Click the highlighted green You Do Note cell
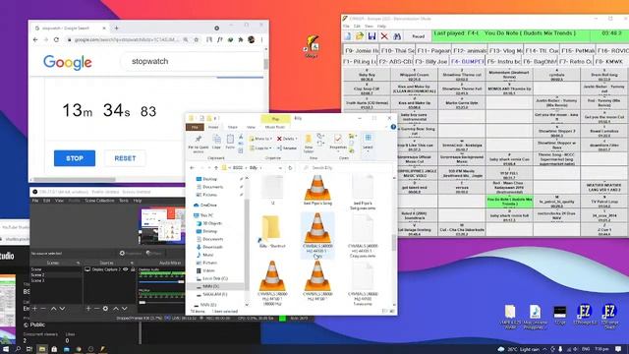This screenshot has height=354, width=629. point(509,201)
